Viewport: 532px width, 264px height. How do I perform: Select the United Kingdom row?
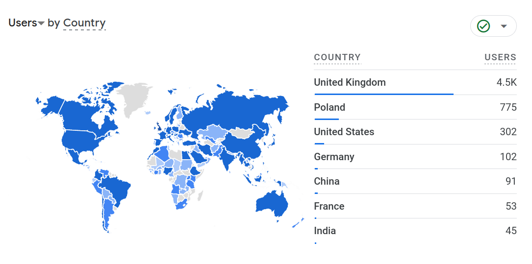pos(350,82)
